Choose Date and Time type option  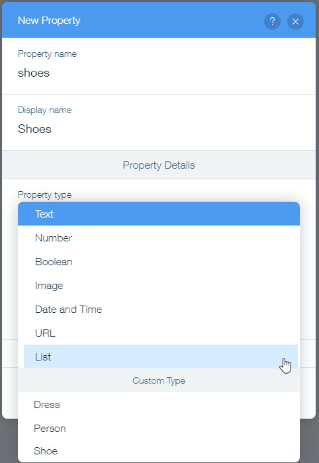[159, 309]
